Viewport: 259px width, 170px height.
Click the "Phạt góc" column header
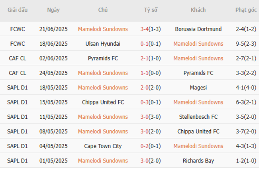tap(245, 10)
